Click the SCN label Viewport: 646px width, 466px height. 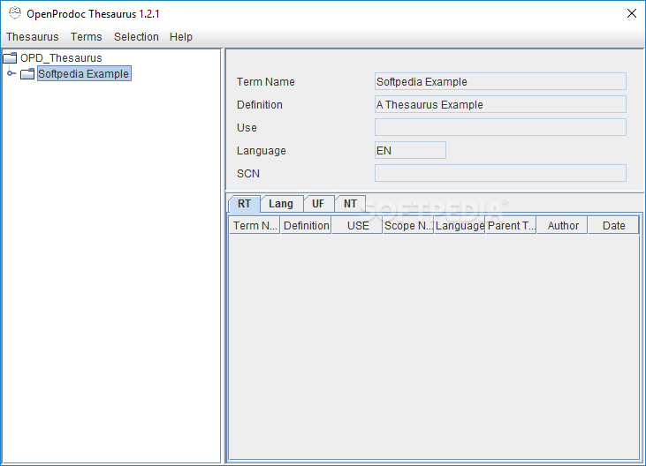coord(248,174)
